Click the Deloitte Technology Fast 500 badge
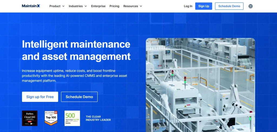 coord(72,118)
